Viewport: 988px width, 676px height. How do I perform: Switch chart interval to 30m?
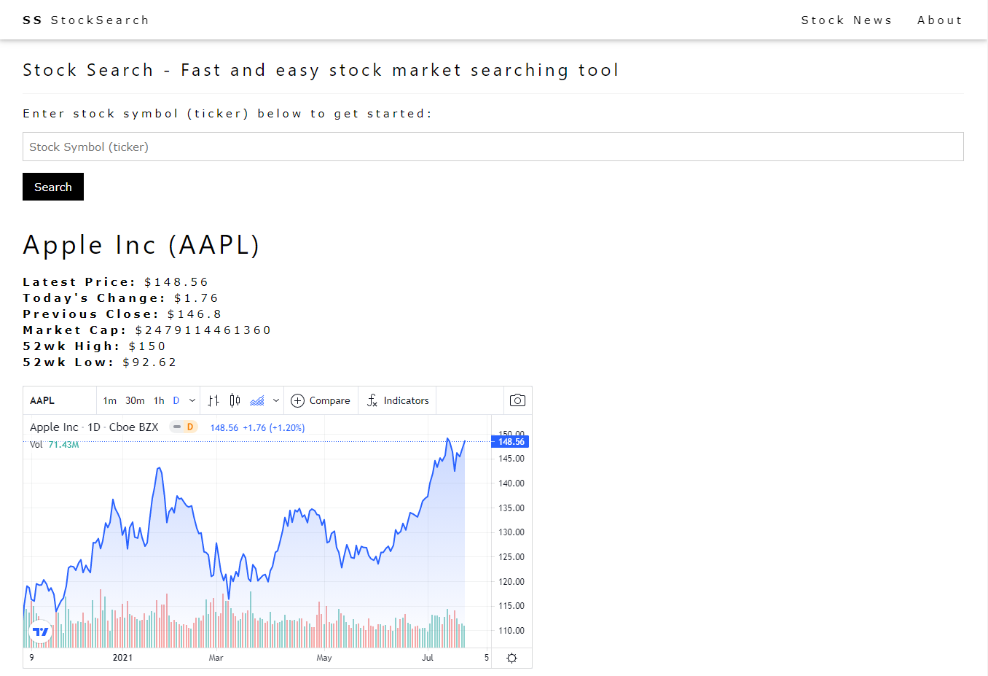point(135,400)
